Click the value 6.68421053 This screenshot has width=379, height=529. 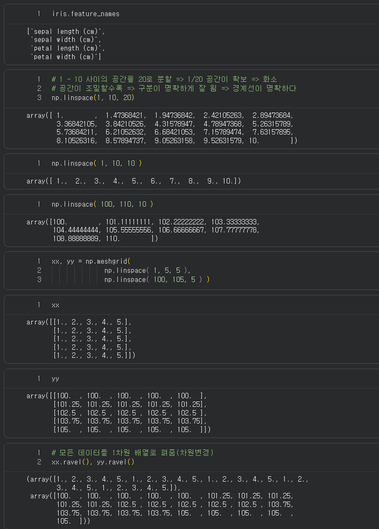point(174,132)
